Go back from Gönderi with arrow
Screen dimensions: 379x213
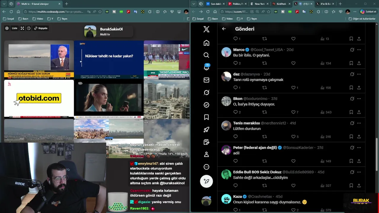tap(224, 29)
